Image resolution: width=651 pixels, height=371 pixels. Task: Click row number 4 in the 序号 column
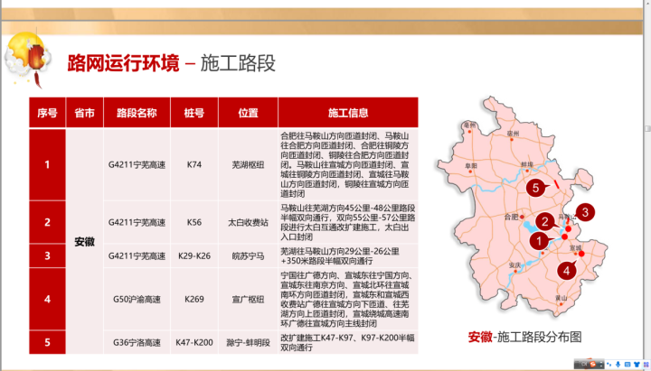[x=47, y=299]
